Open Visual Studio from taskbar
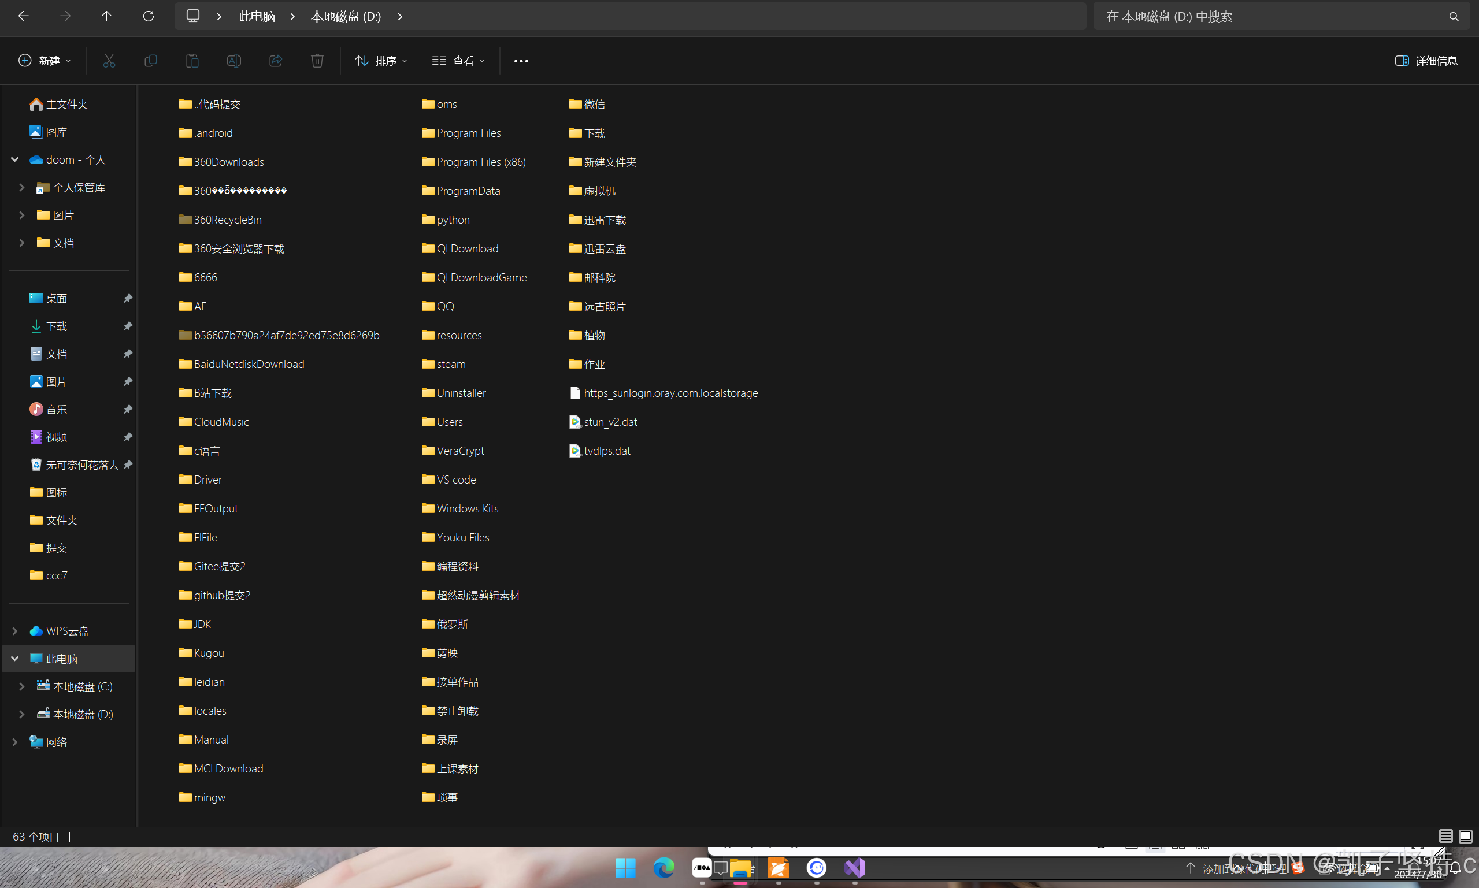Screen dimensions: 1479x888 (x=855, y=868)
